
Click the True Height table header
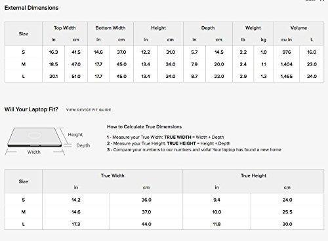[x=253, y=176]
